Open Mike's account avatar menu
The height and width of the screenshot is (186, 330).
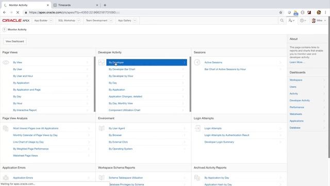click(319, 21)
